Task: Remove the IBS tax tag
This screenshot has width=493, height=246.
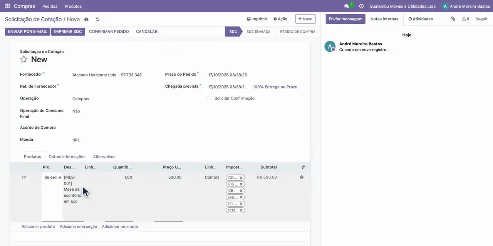Action: click(x=241, y=197)
